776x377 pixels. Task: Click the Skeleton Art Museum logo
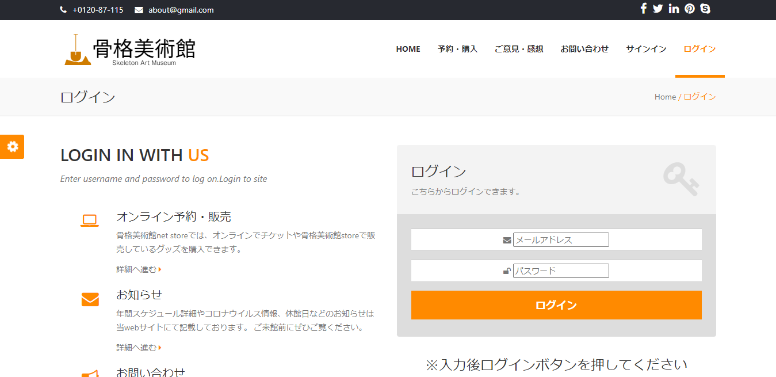128,48
